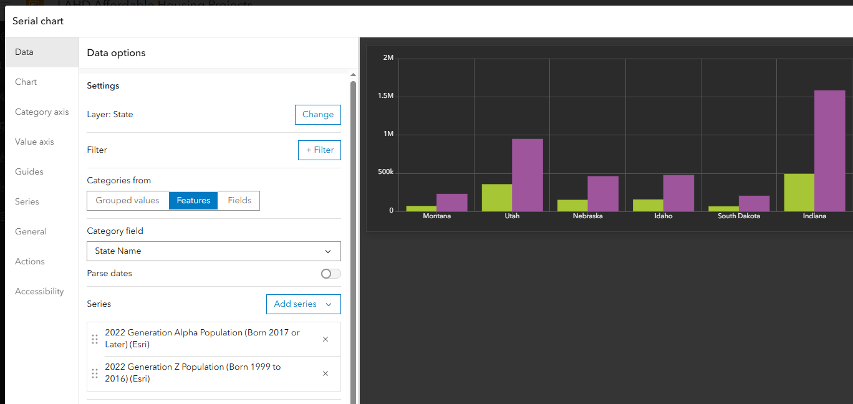This screenshot has height=404, width=853.
Task: Remove the Generation Z series with its X icon
Action: click(325, 373)
